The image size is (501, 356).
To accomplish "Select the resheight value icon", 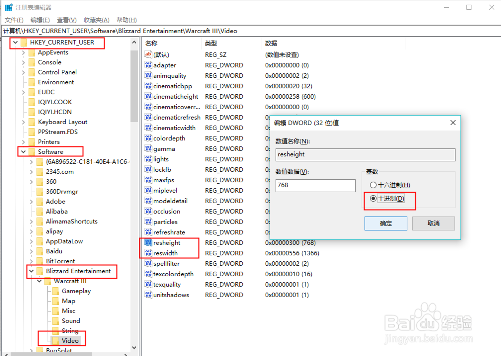I will click(148, 243).
